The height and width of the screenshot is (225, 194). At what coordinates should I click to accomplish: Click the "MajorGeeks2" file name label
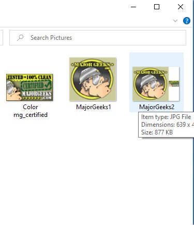coord(157,107)
